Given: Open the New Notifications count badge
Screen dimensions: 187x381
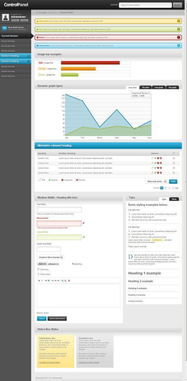Looking at the screenshot, I should (x=4, y=28).
